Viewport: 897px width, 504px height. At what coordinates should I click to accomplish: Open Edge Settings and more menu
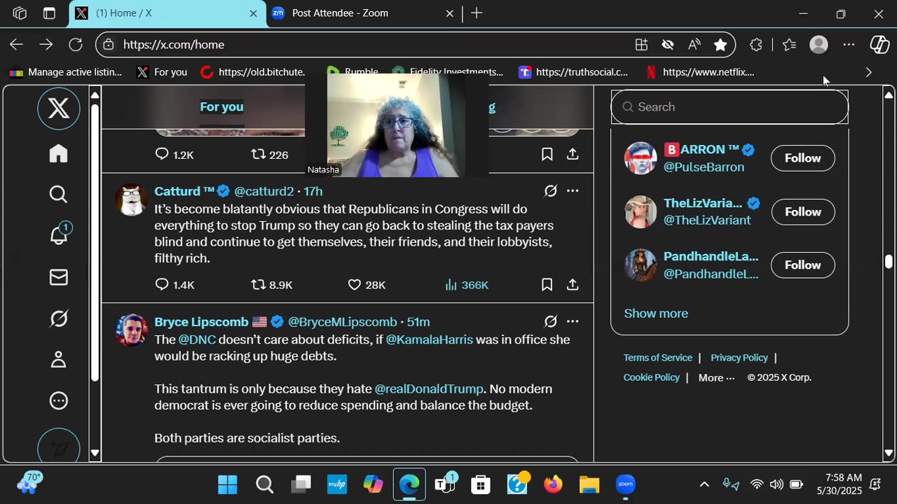coord(849,45)
